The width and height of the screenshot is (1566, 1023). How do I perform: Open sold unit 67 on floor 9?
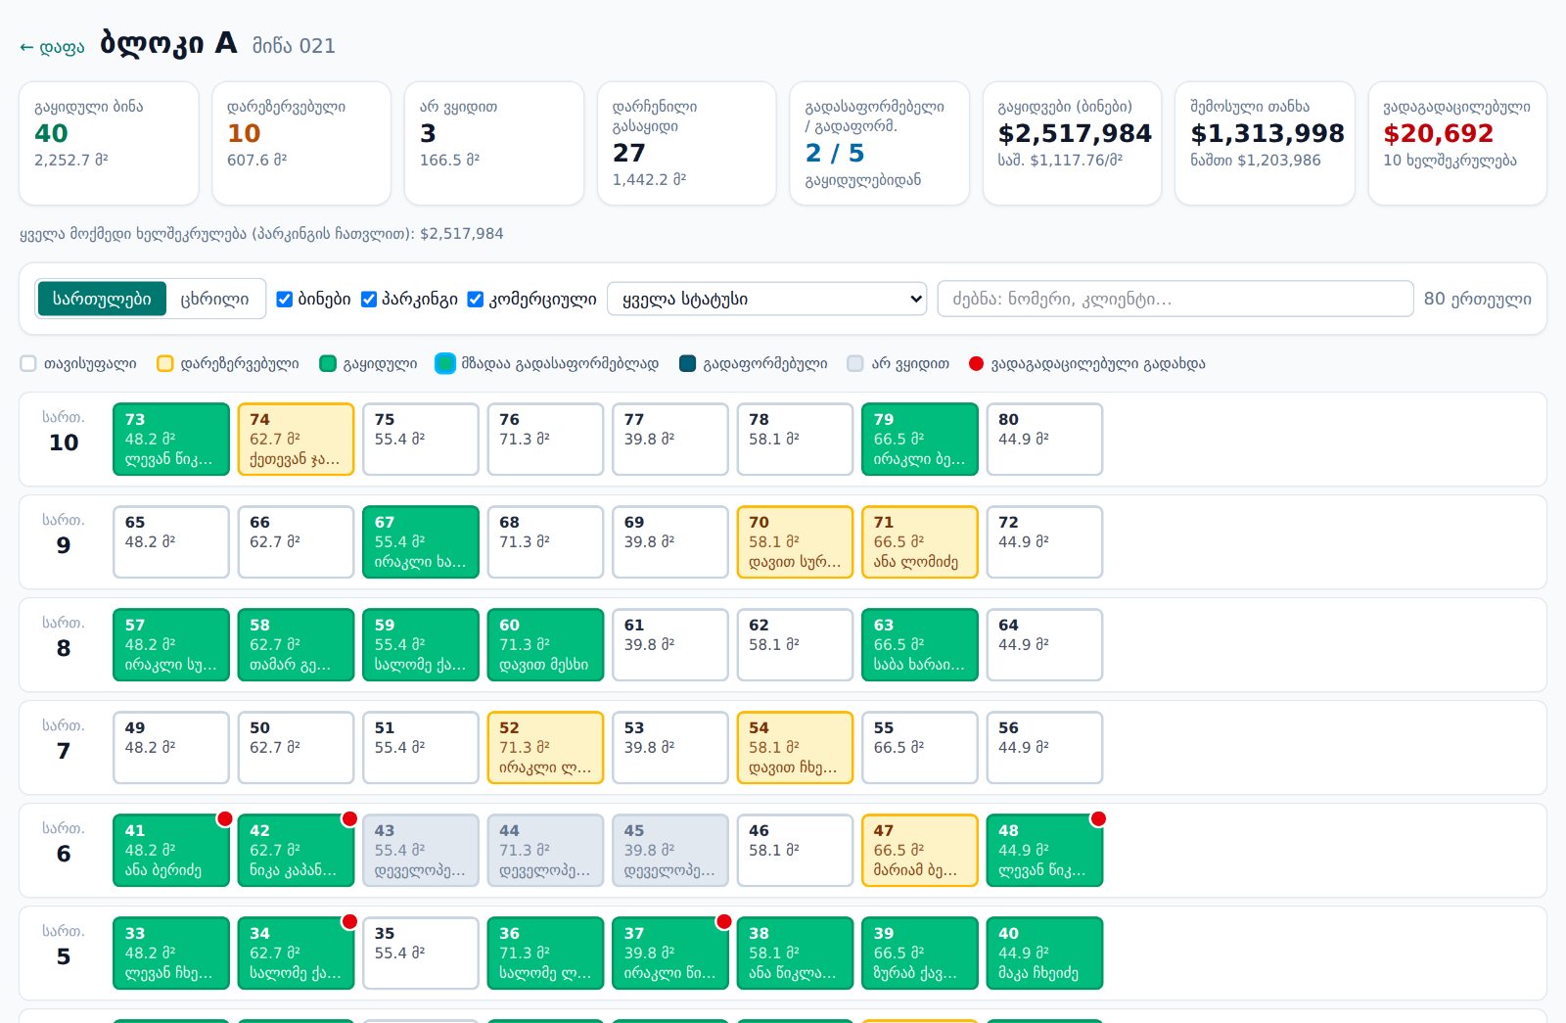pos(421,542)
